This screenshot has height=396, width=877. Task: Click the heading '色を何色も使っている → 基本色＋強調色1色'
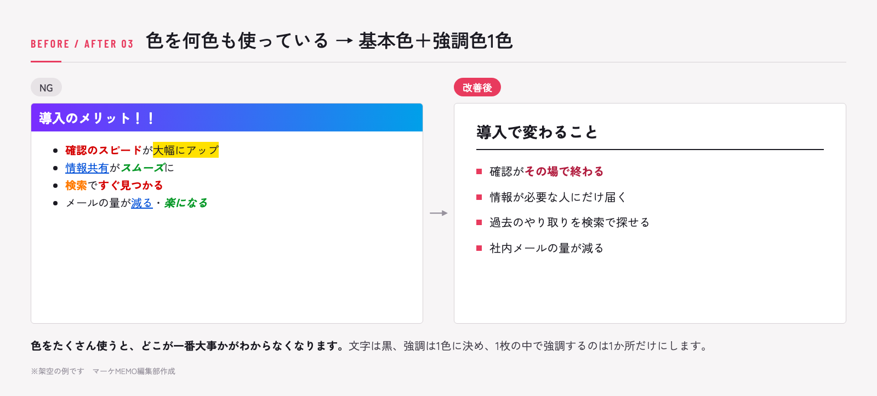[x=329, y=41]
